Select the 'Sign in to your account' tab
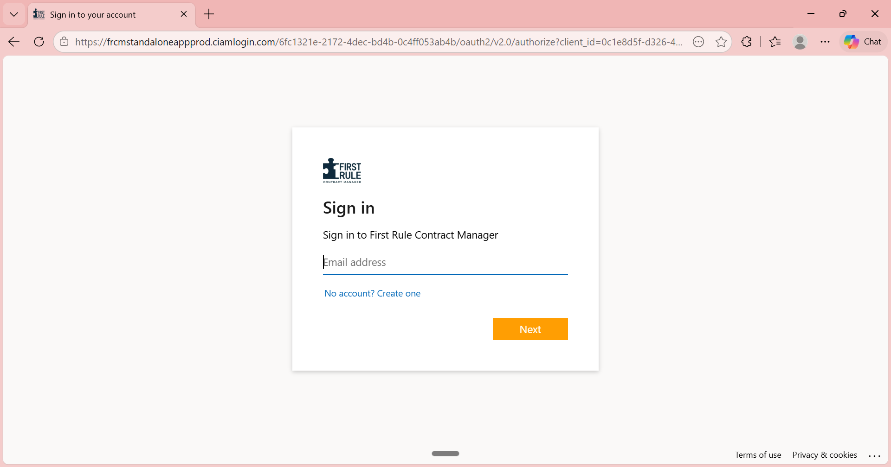The width and height of the screenshot is (891, 467). tap(111, 14)
